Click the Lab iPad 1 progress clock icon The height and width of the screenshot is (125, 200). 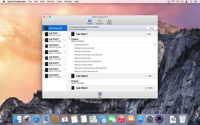(x=64, y=34)
